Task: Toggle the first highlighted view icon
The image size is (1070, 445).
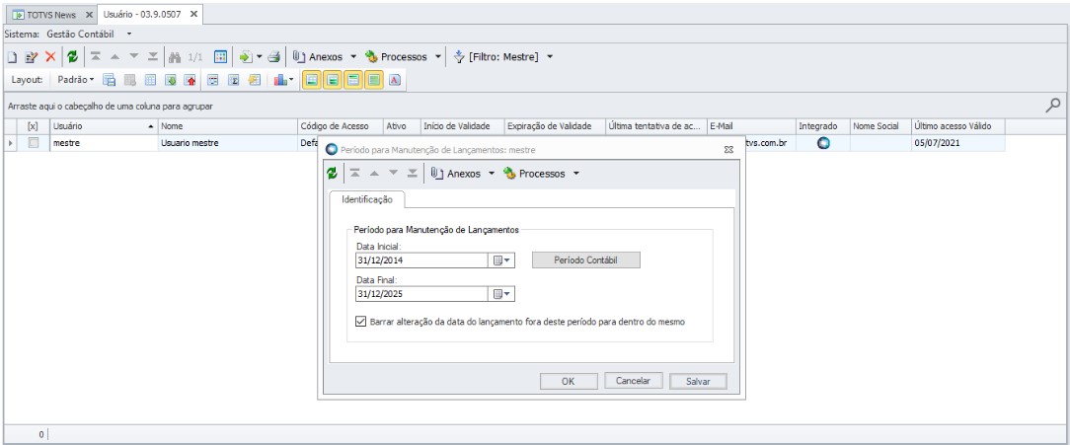Action: [312, 80]
